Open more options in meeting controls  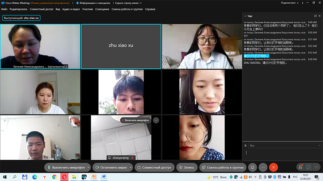coord(263,167)
